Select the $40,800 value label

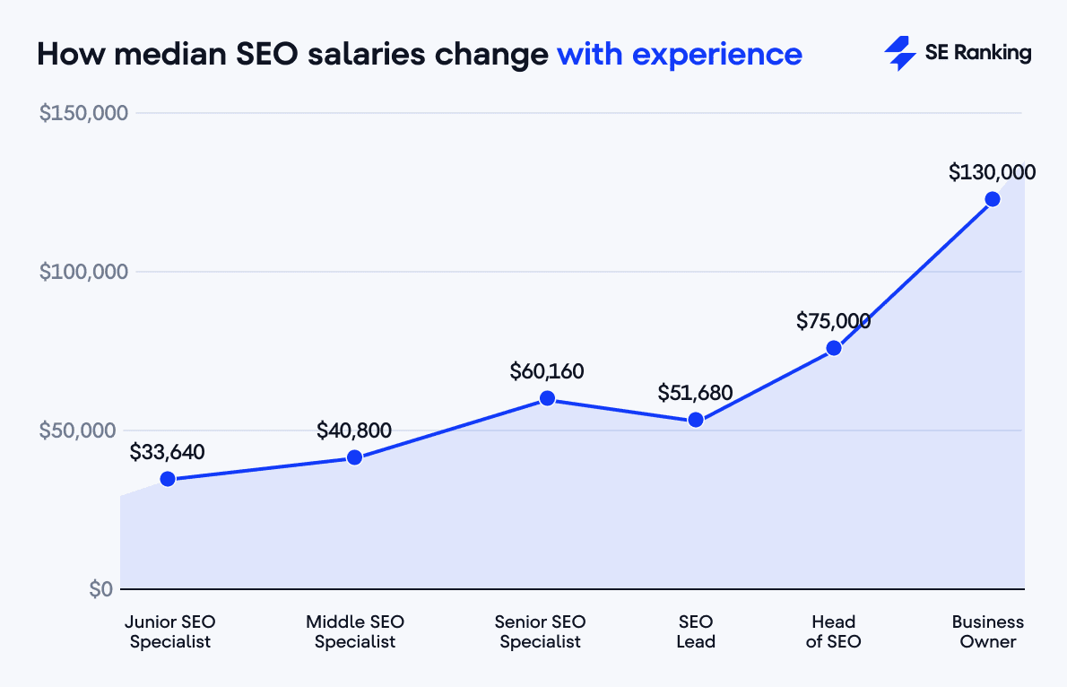click(354, 430)
